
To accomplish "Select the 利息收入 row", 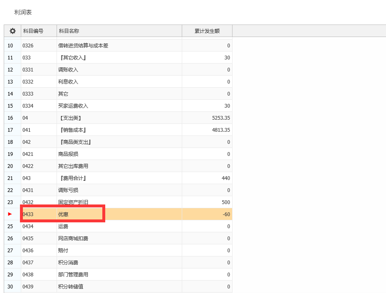I will coord(118,82).
